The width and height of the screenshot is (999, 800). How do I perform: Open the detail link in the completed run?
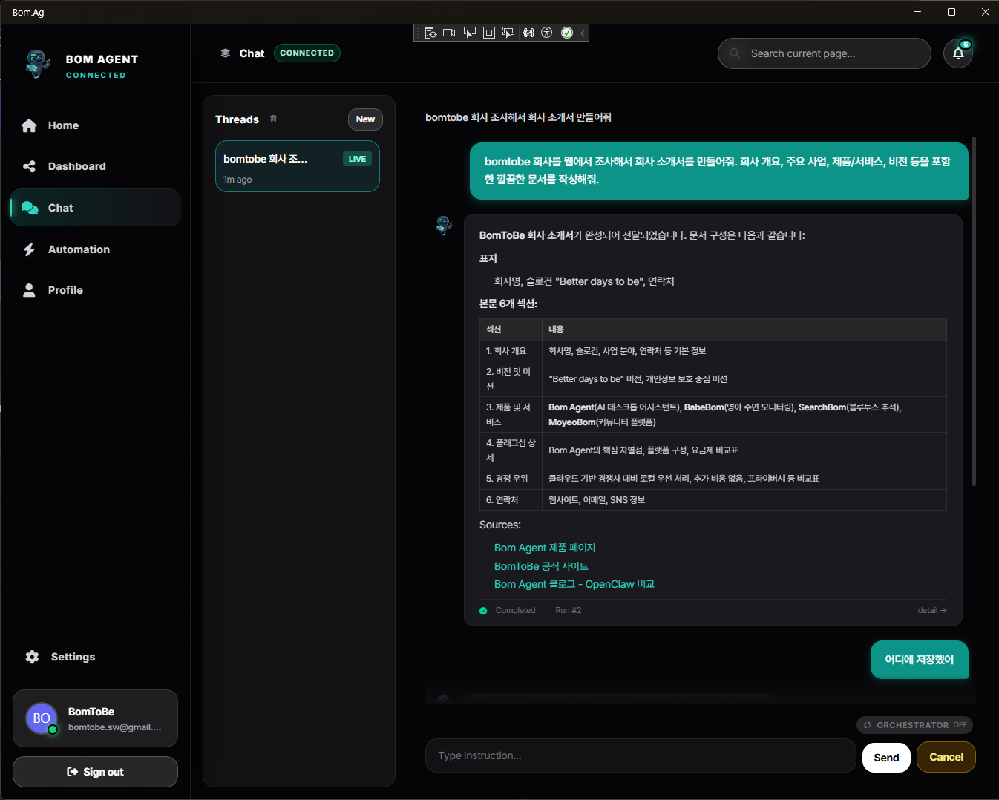click(931, 610)
